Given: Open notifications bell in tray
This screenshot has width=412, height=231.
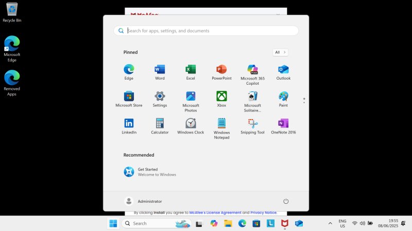Looking at the screenshot, I should click(x=403, y=223).
